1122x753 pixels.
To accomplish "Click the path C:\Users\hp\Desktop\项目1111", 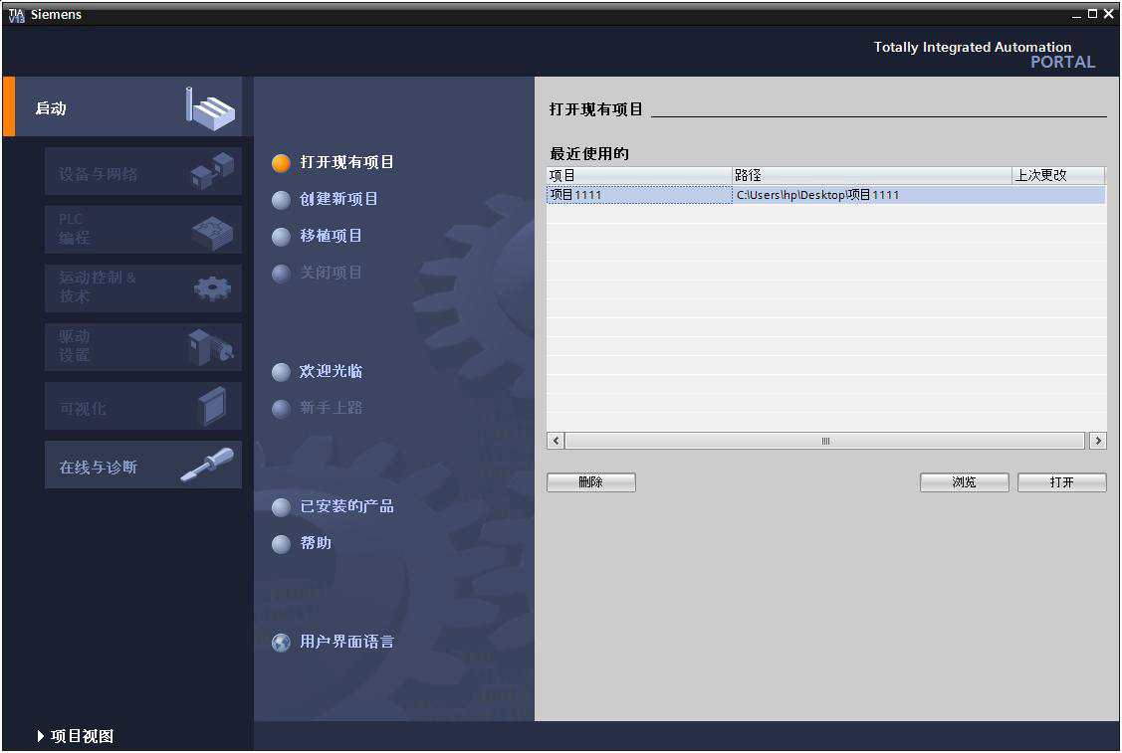I will point(817,195).
